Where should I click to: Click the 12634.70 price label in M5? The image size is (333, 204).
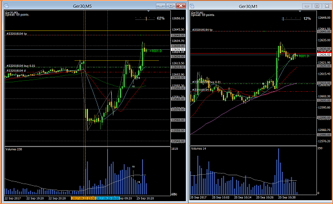(x=178, y=41)
